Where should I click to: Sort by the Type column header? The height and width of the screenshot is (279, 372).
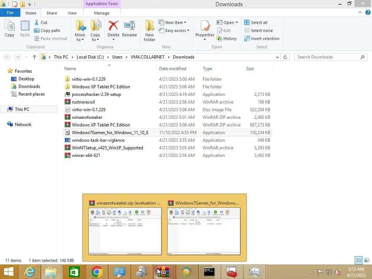point(222,69)
